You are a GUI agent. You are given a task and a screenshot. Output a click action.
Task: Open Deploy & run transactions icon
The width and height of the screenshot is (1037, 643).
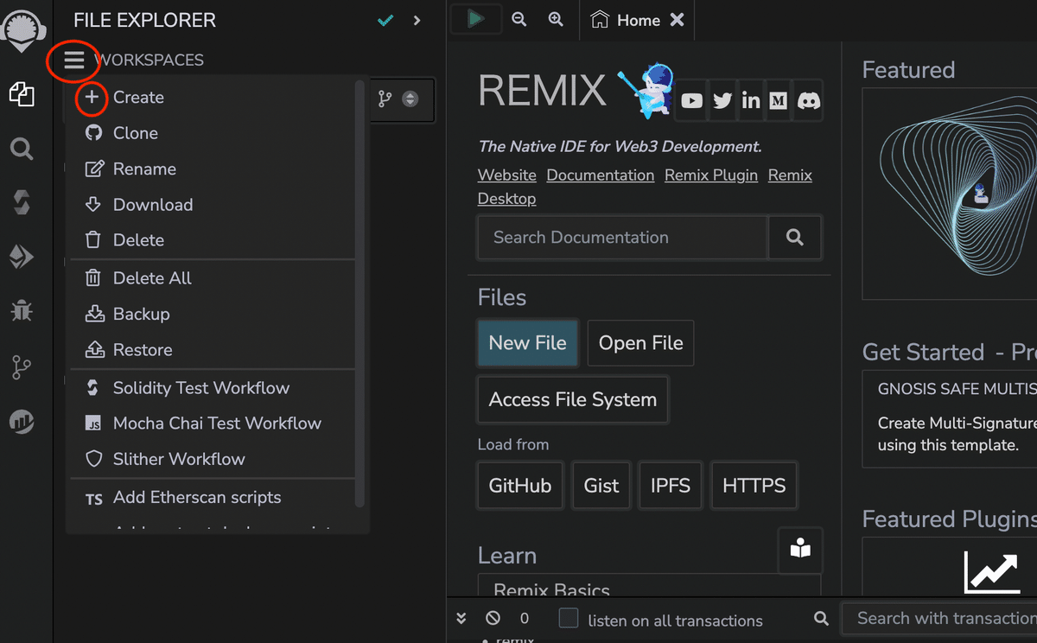[x=22, y=257]
